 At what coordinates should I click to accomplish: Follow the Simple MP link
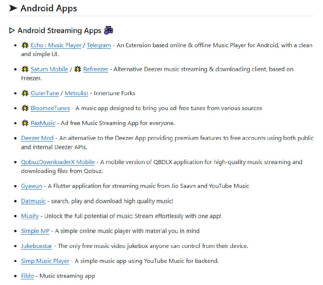pyautogui.click(x=35, y=231)
